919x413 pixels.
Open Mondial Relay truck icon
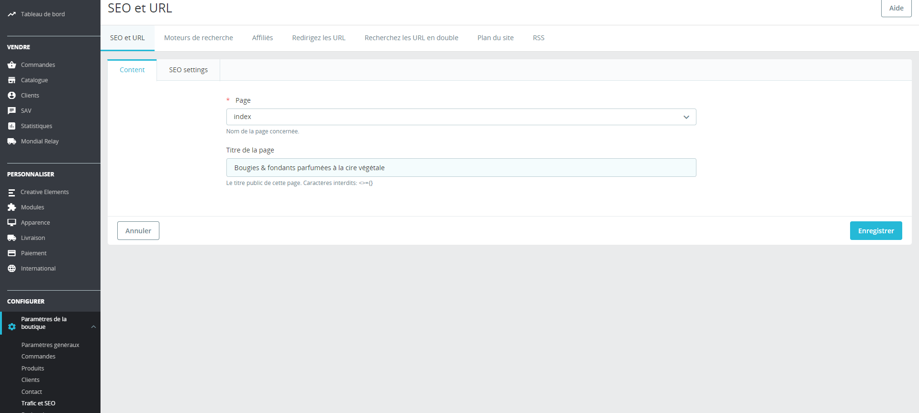[12, 141]
